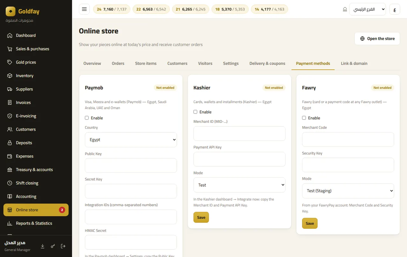Click the Fawry Security Key field

click(x=348, y=165)
